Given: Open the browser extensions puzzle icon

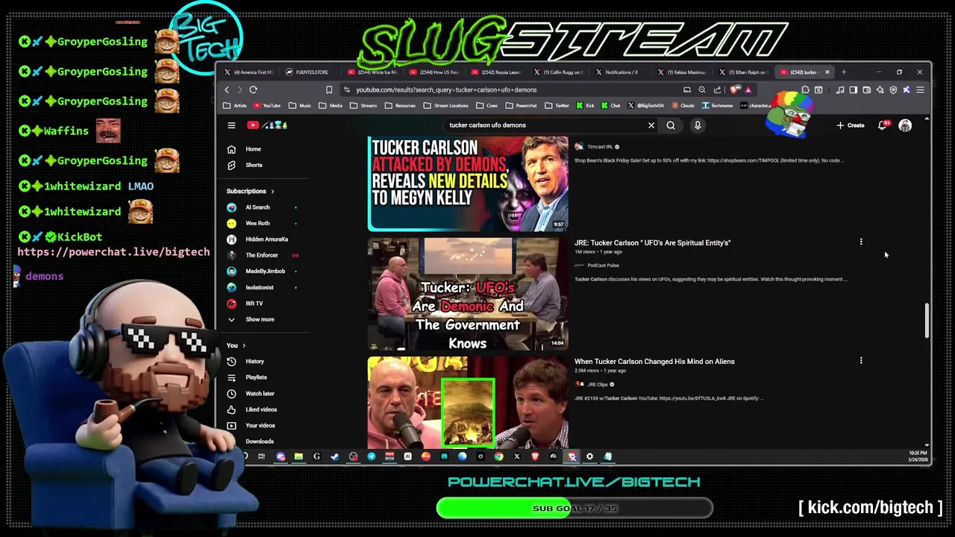Looking at the screenshot, I should [x=805, y=89].
